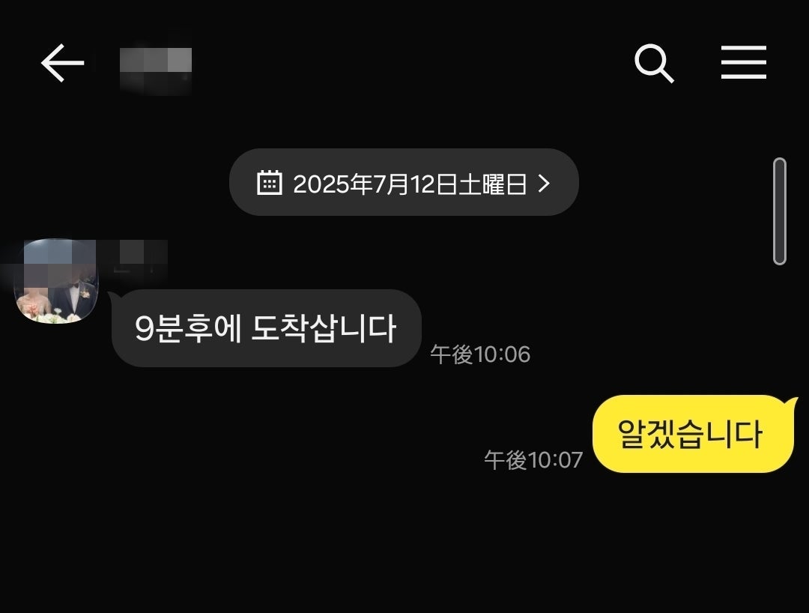Select the 9분후에 도착삽니다 message bubble

266,328
